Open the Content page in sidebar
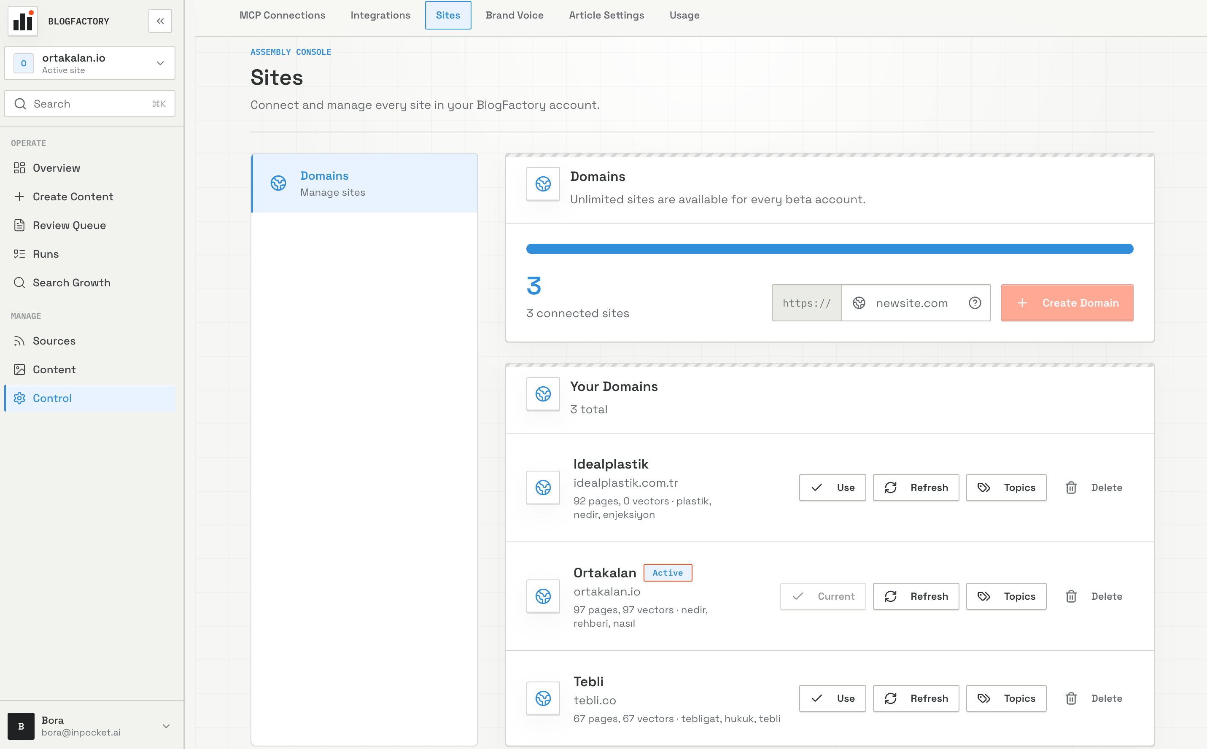The image size is (1207, 749). (x=90, y=369)
